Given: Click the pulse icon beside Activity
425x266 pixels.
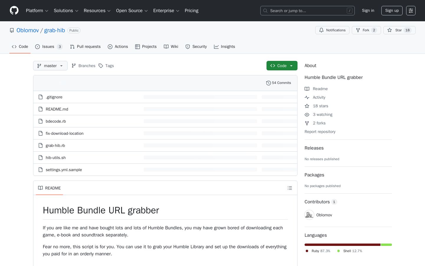Looking at the screenshot, I should click(307, 98).
